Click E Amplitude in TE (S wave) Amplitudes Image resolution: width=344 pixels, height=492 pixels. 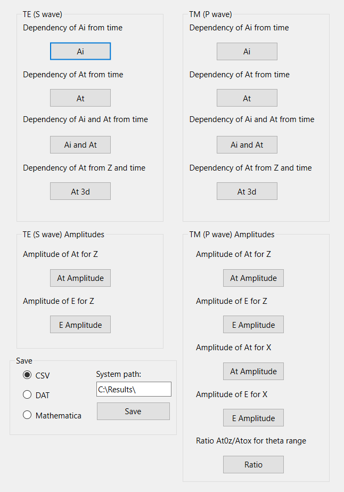pyautogui.click(x=80, y=325)
